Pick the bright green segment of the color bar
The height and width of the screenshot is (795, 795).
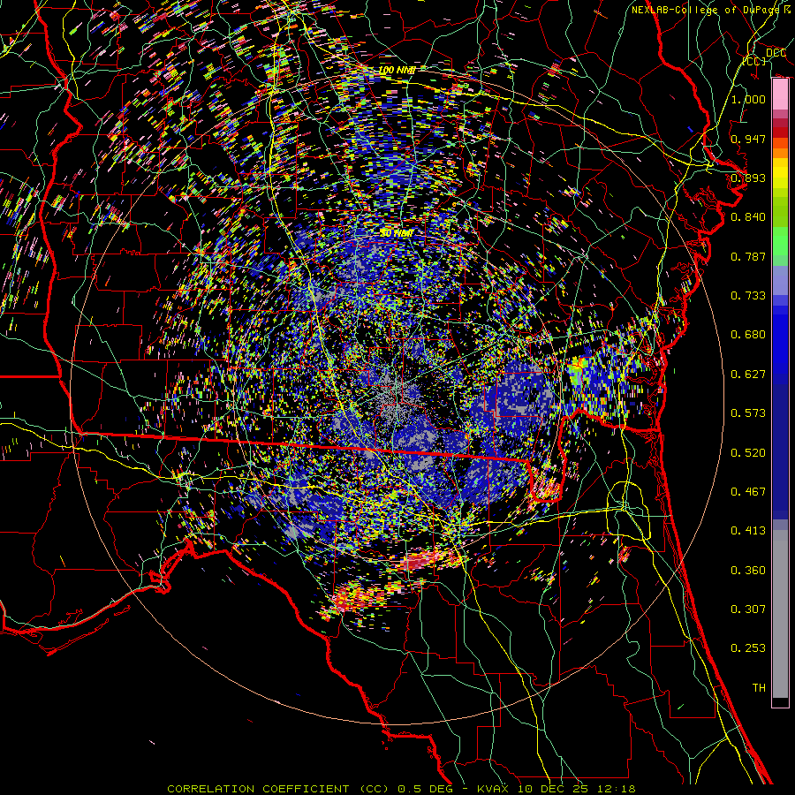pos(780,241)
